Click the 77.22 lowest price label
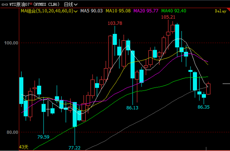230x151 pixels. click(x=75, y=148)
